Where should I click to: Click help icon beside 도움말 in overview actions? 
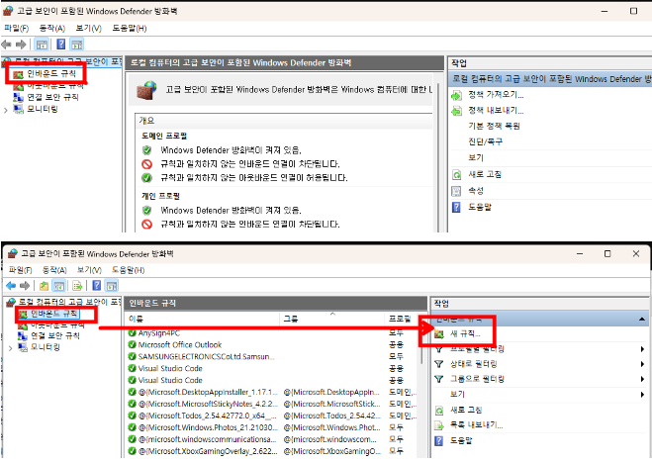tap(456, 207)
